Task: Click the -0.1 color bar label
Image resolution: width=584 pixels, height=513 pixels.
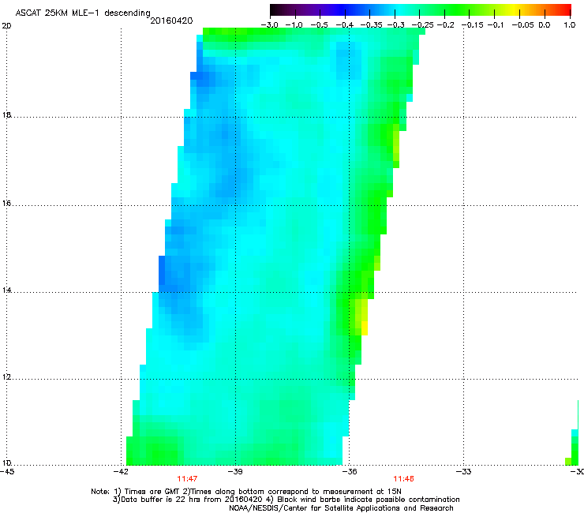Action: [496, 25]
